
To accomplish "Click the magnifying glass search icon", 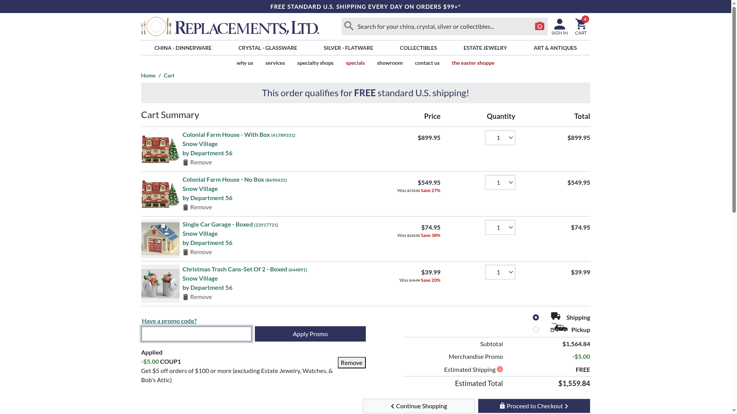I will 349,26.
